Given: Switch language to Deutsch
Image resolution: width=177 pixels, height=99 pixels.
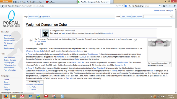Looking at the screenshot, I should pos(7,85).
